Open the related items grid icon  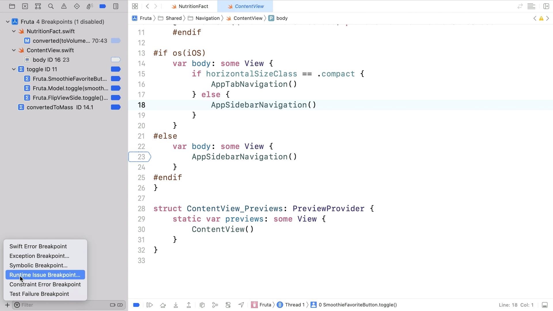click(135, 6)
